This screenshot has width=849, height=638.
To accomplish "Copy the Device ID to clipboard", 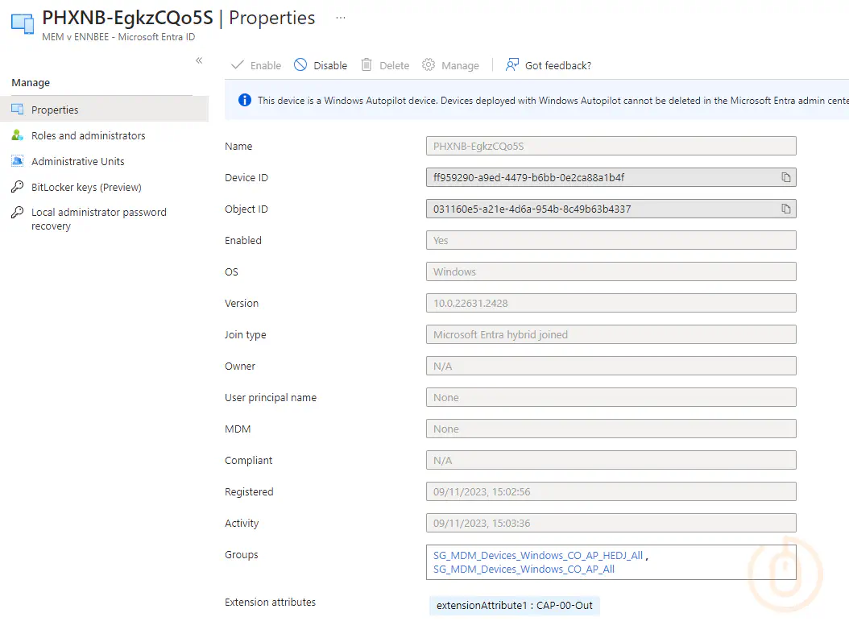I will click(x=785, y=178).
